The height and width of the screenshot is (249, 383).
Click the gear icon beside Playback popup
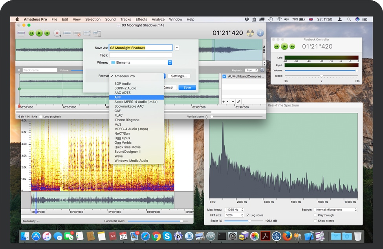tap(262, 70)
